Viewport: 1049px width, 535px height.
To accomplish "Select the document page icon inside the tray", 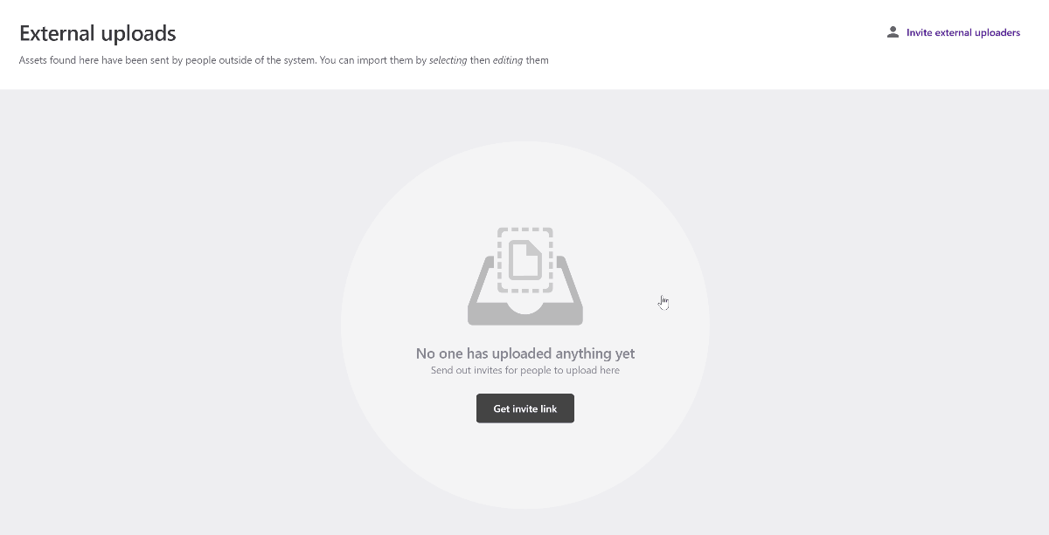I will (x=525, y=259).
